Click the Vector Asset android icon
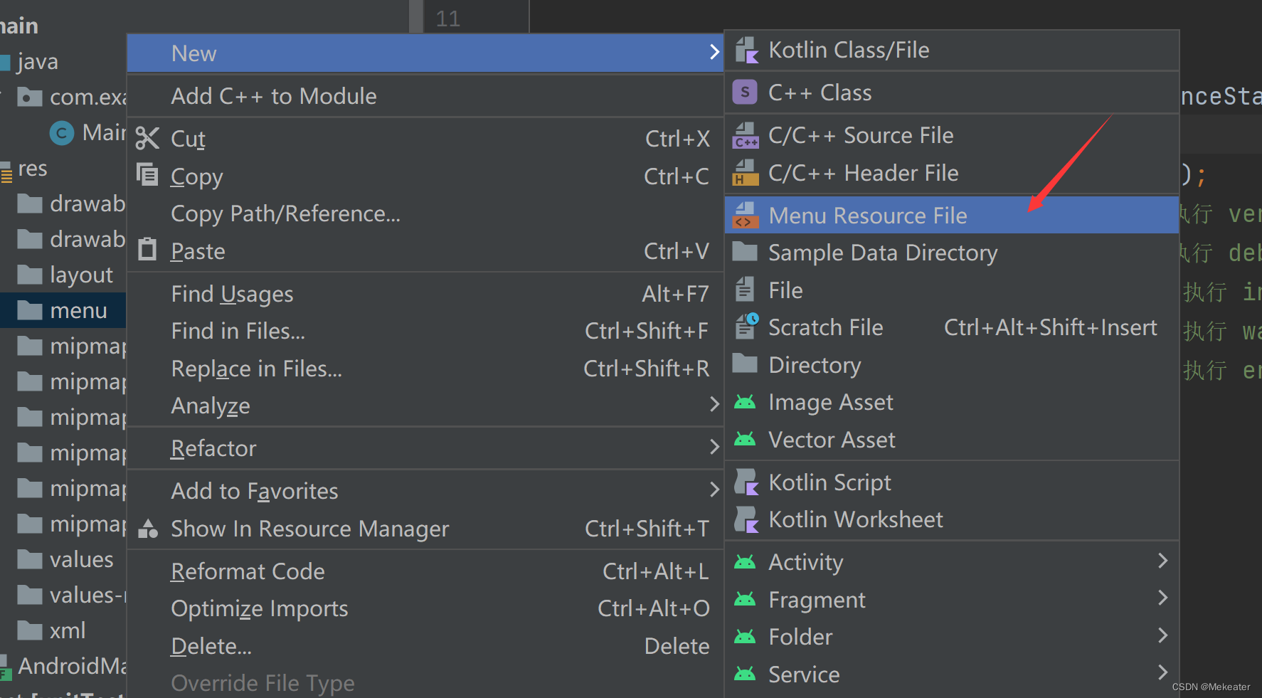The image size is (1262, 698). (x=745, y=439)
